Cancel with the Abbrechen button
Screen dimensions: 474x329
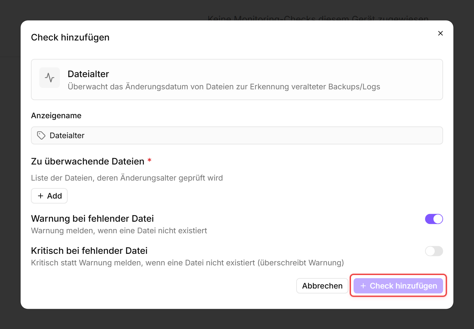pos(322,286)
